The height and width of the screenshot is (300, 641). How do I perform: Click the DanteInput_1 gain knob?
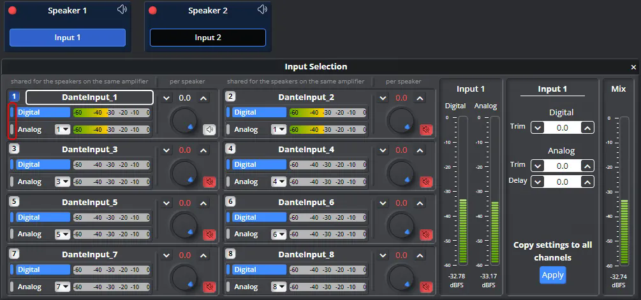[184, 121]
